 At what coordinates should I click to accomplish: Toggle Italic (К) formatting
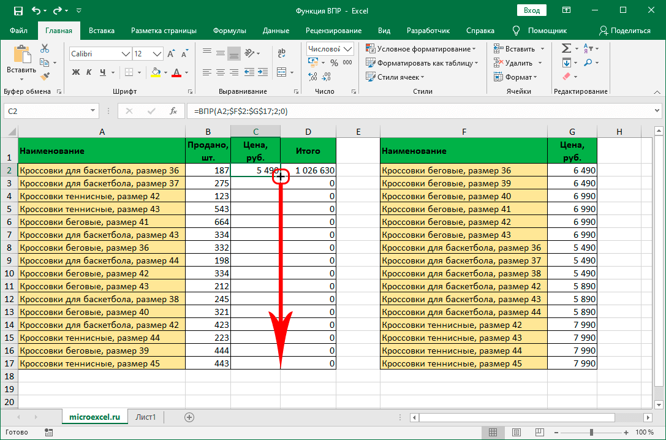pos(89,73)
